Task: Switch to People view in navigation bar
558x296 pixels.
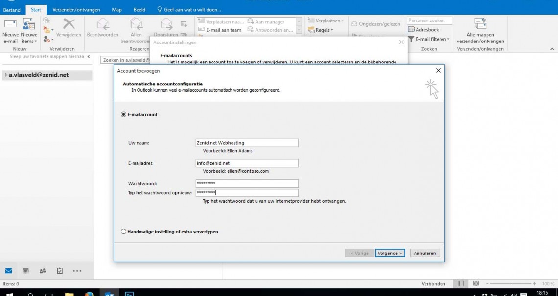Action: point(43,271)
